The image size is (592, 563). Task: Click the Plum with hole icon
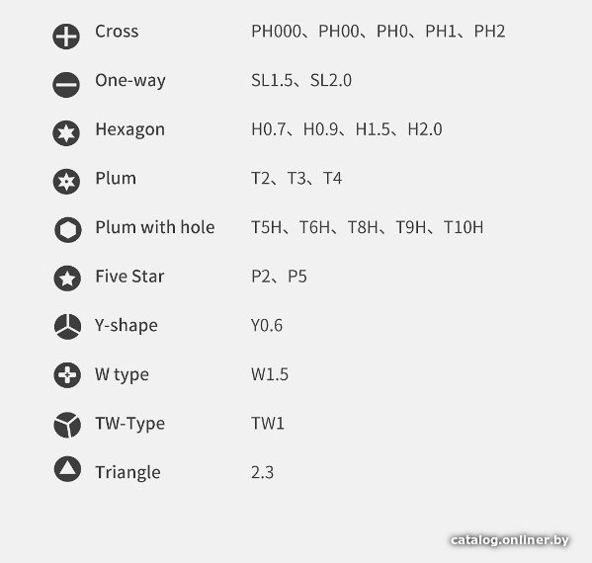(x=68, y=229)
